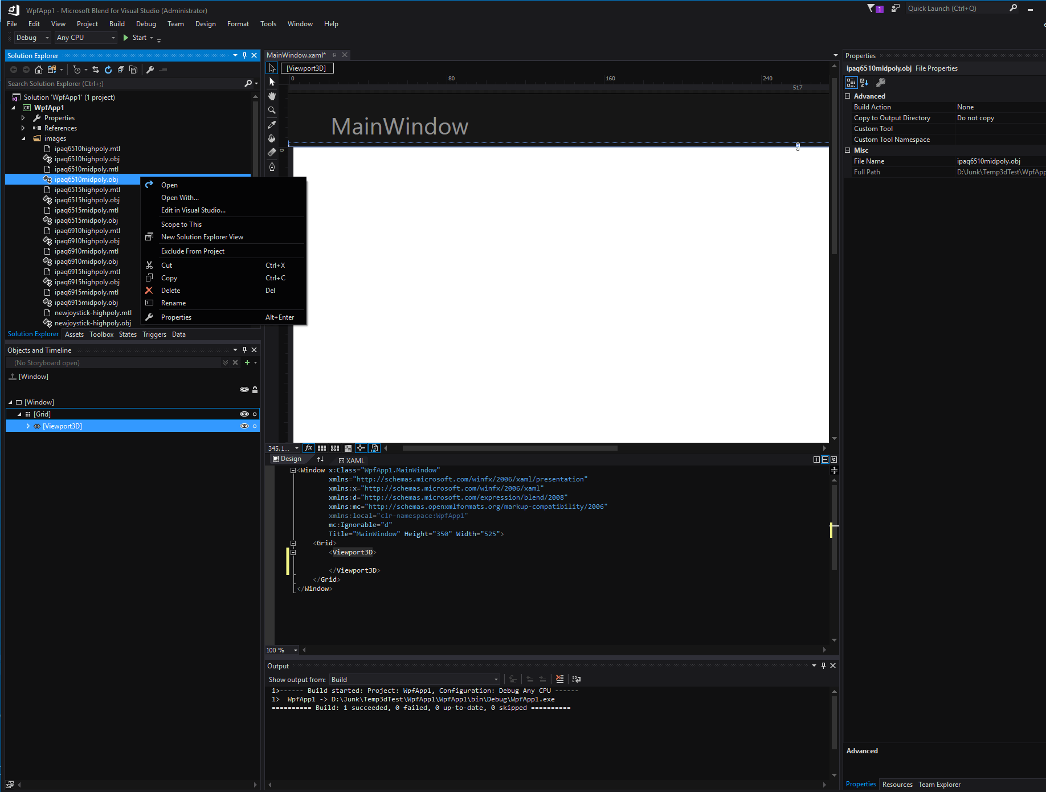Image resolution: width=1046 pixels, height=792 pixels.
Task: Select the Zoom magnifier tool
Action: pyautogui.click(x=272, y=110)
